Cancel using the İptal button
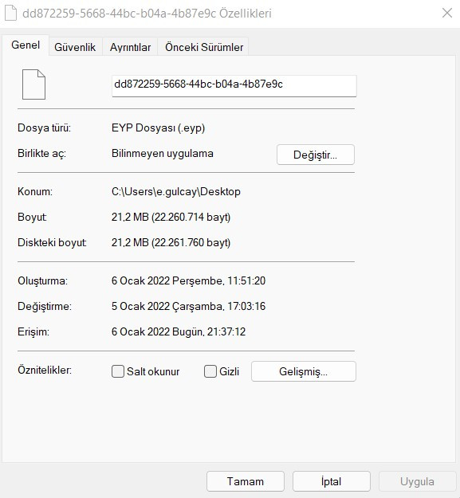The image size is (460, 498). click(332, 481)
